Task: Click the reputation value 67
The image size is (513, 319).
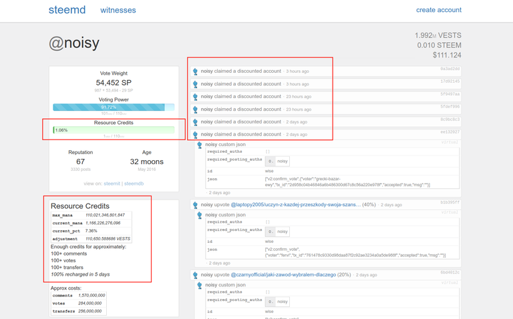Action: tap(80, 162)
